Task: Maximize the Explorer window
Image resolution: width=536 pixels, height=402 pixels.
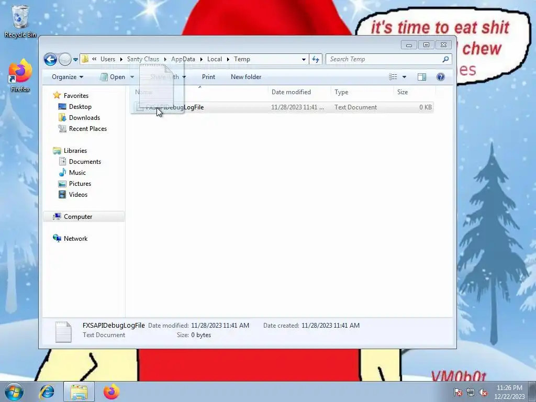Action: tap(426, 45)
